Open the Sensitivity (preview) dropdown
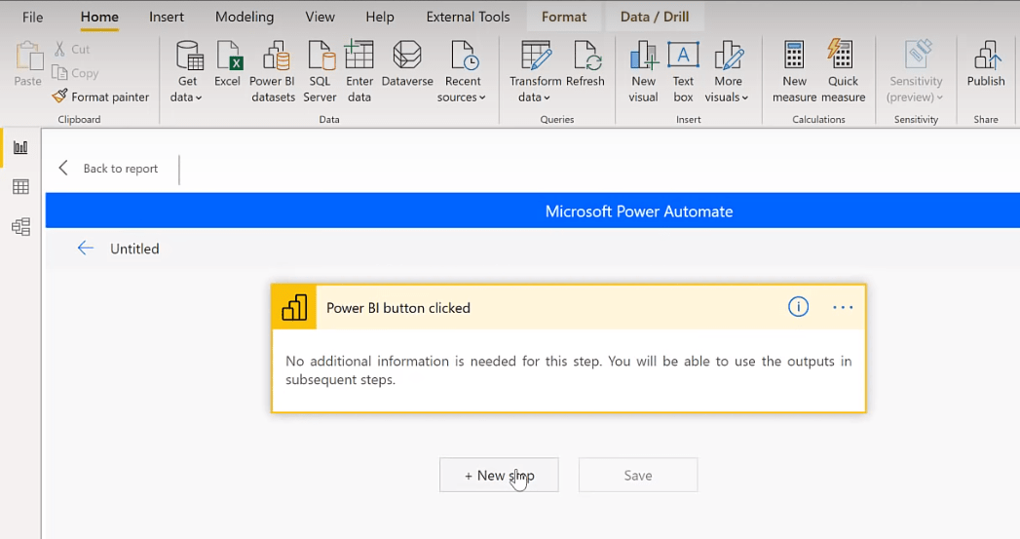The image size is (1020, 539). pyautogui.click(x=915, y=71)
